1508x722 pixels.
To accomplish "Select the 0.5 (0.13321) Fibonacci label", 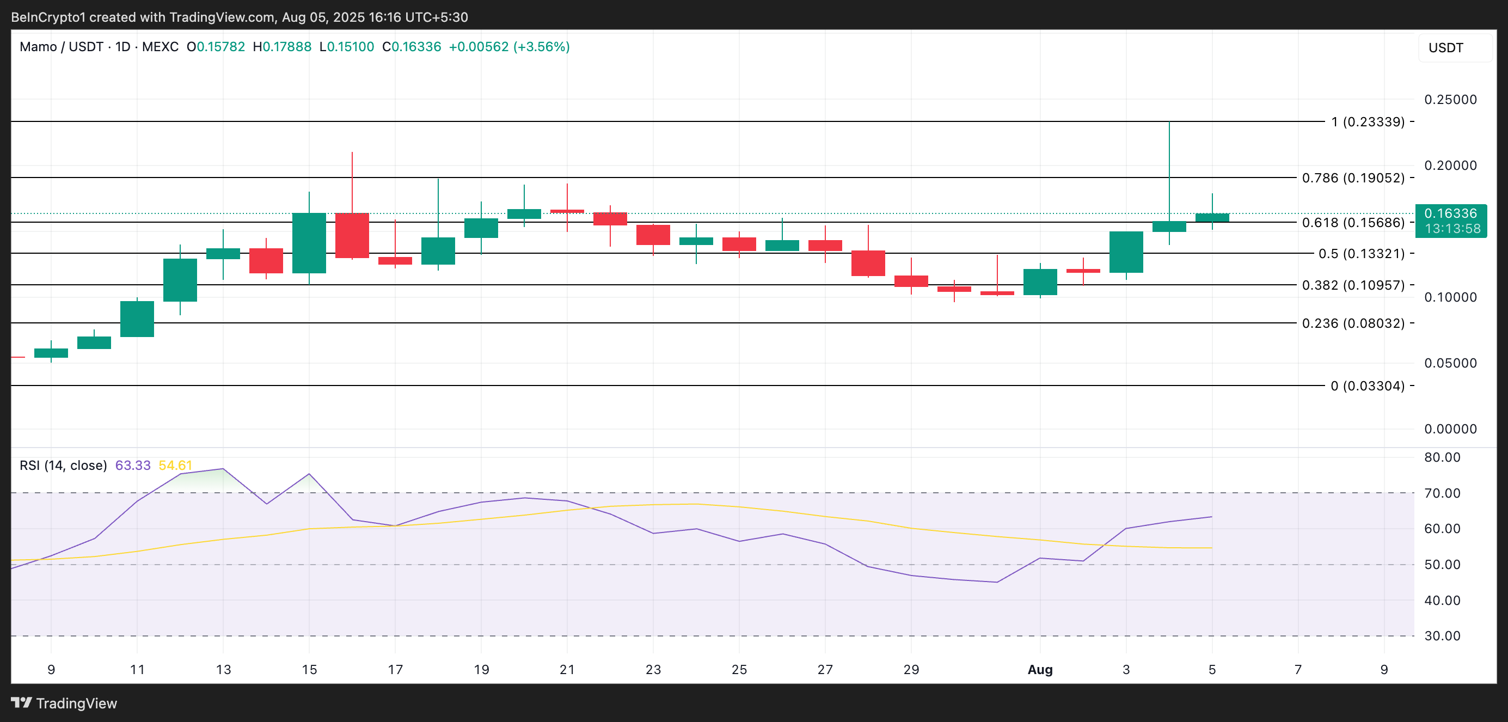I will (1360, 254).
